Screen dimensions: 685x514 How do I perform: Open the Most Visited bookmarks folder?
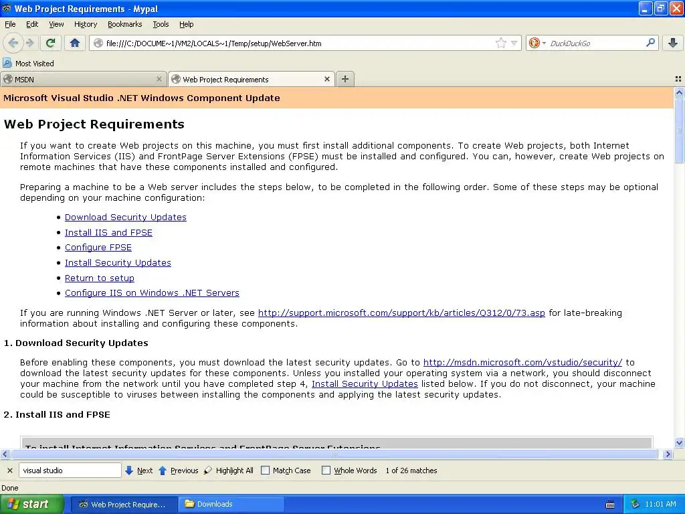point(28,64)
